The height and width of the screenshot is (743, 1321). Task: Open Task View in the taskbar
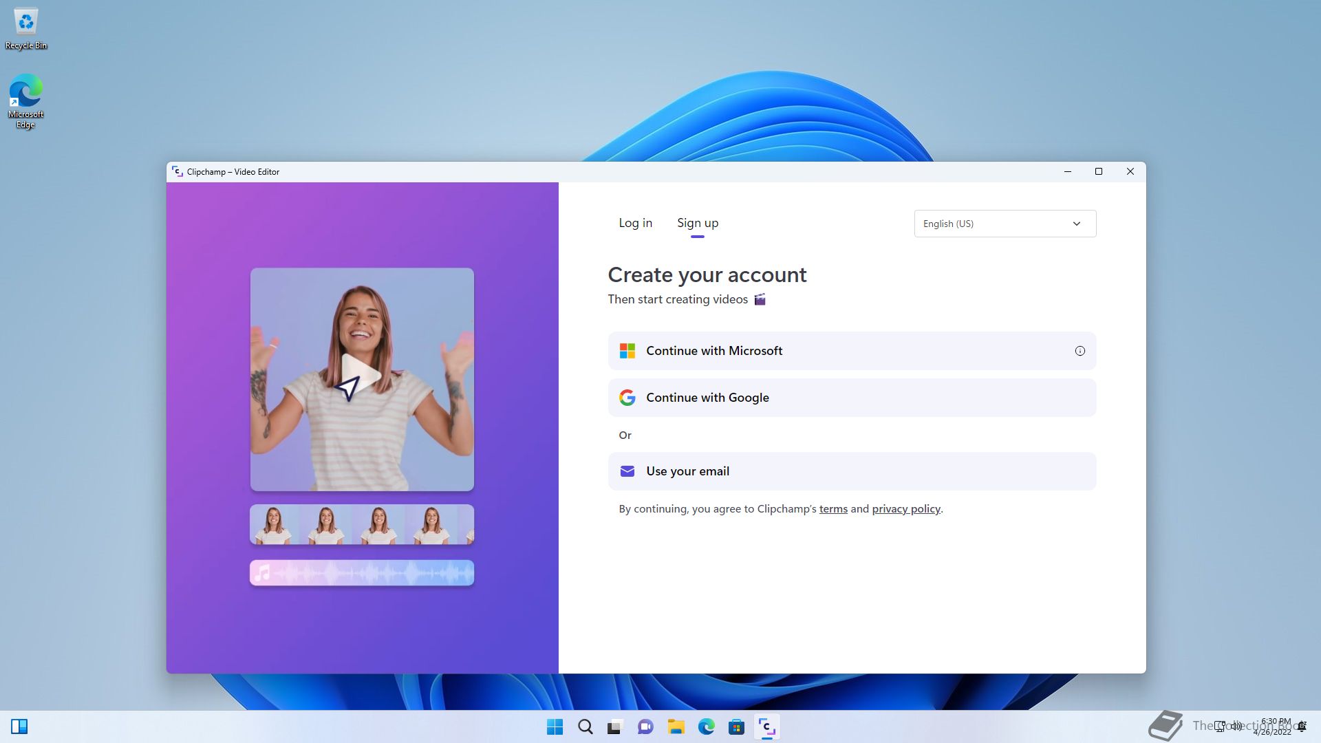point(615,726)
